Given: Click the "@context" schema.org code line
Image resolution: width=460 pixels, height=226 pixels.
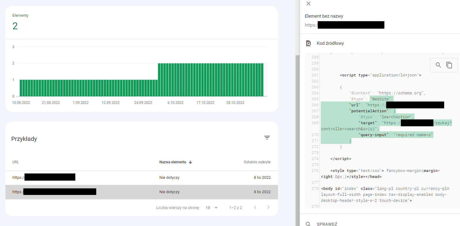Looking at the screenshot, I should click(x=387, y=93).
